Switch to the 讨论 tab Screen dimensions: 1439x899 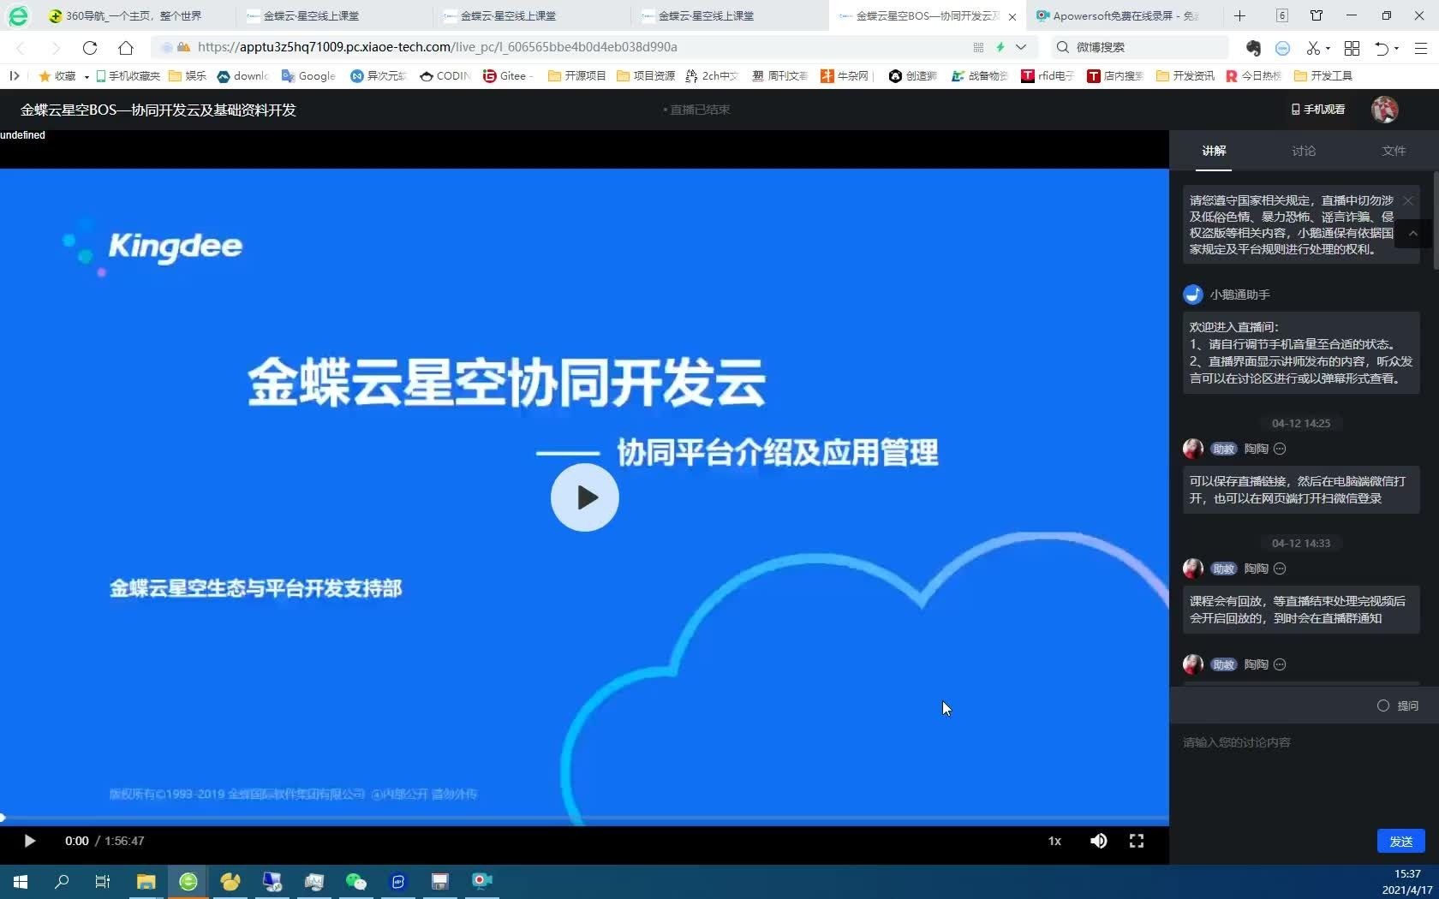coord(1304,151)
